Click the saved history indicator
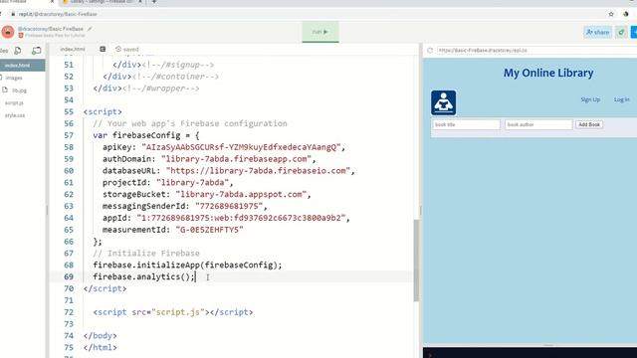 tap(127, 49)
